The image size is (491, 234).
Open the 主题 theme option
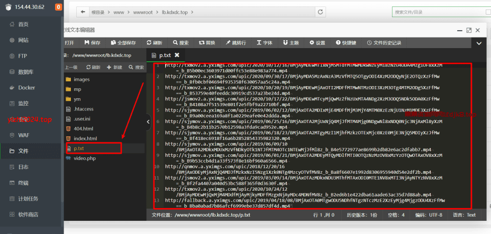pos(291,43)
